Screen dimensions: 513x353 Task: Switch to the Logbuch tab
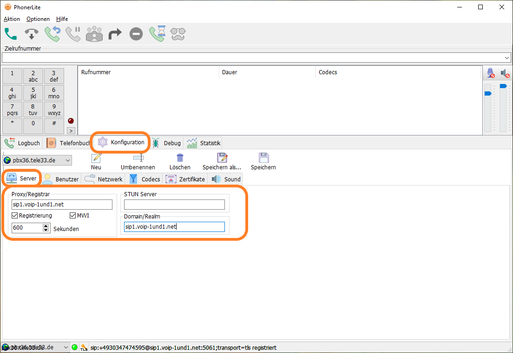coord(22,143)
